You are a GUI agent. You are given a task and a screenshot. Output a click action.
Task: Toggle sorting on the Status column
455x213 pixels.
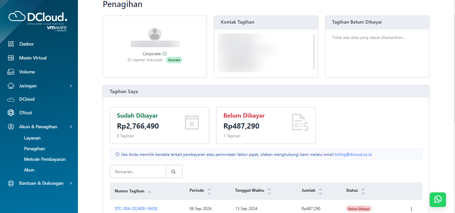point(363,190)
